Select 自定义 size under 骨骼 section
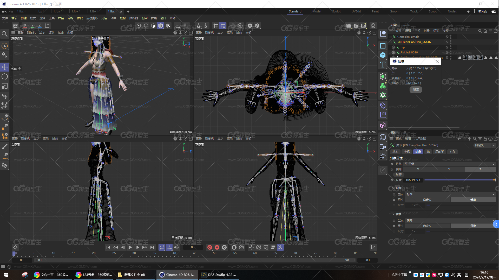The height and width of the screenshot is (280, 499). point(427,200)
